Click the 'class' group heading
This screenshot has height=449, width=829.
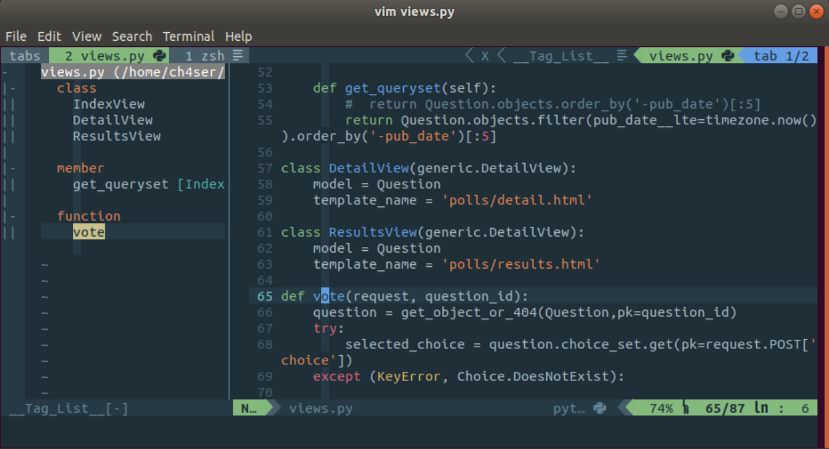(x=77, y=88)
